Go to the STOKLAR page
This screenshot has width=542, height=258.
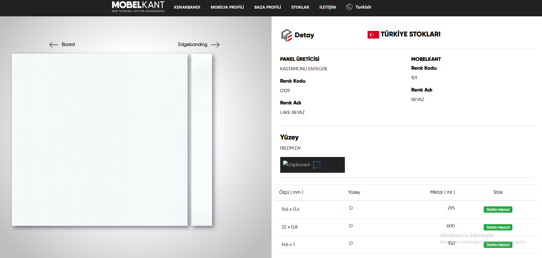tap(300, 7)
